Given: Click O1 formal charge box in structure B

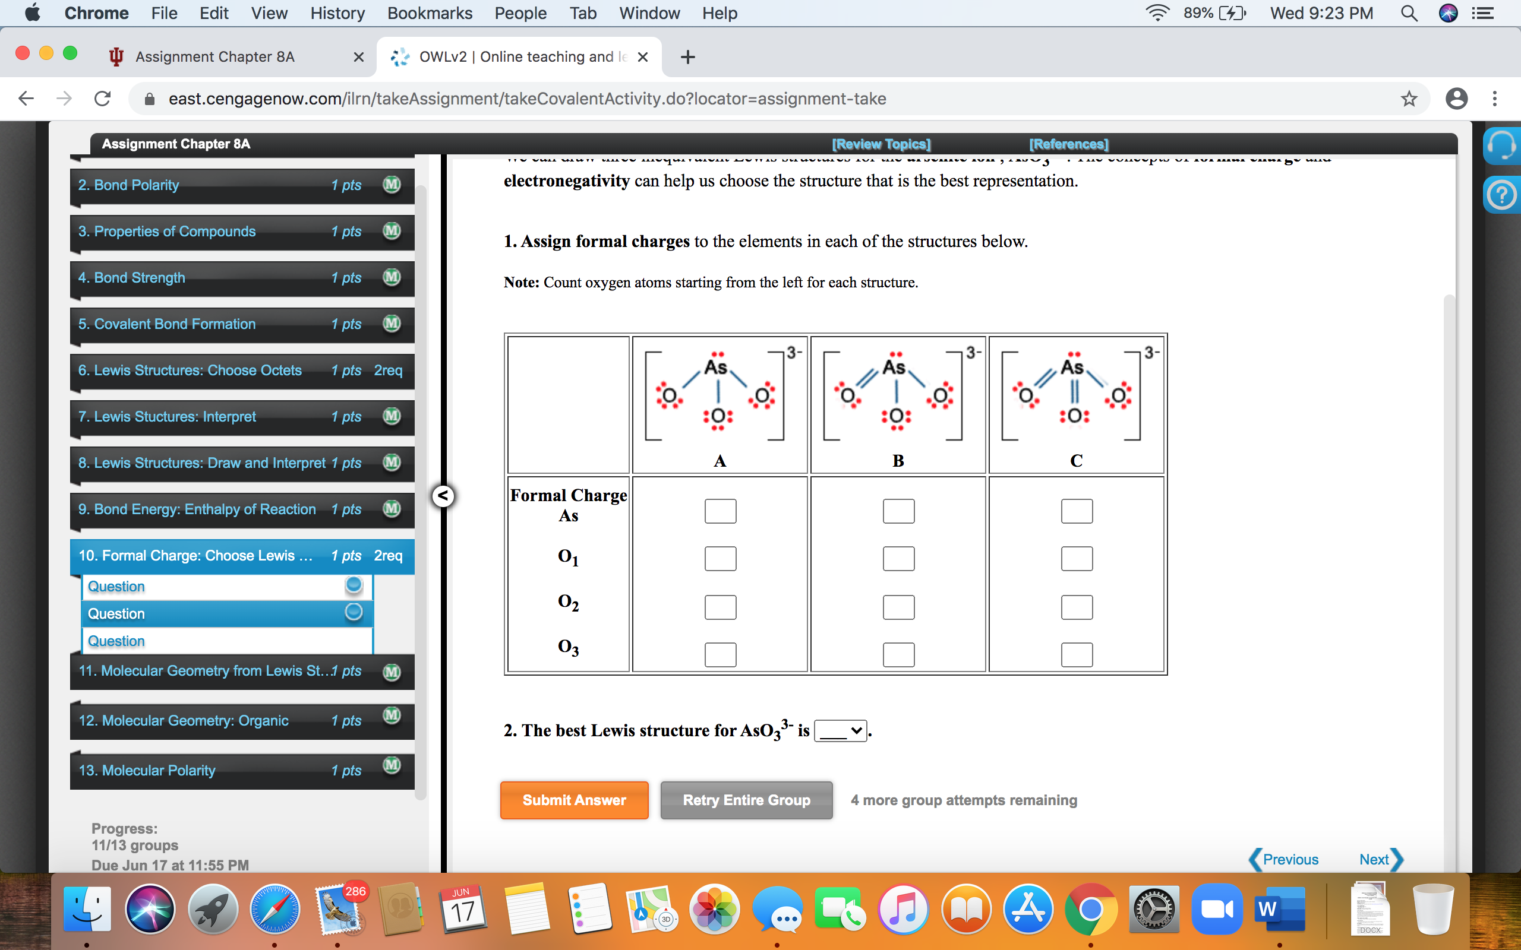Looking at the screenshot, I should pos(897,558).
